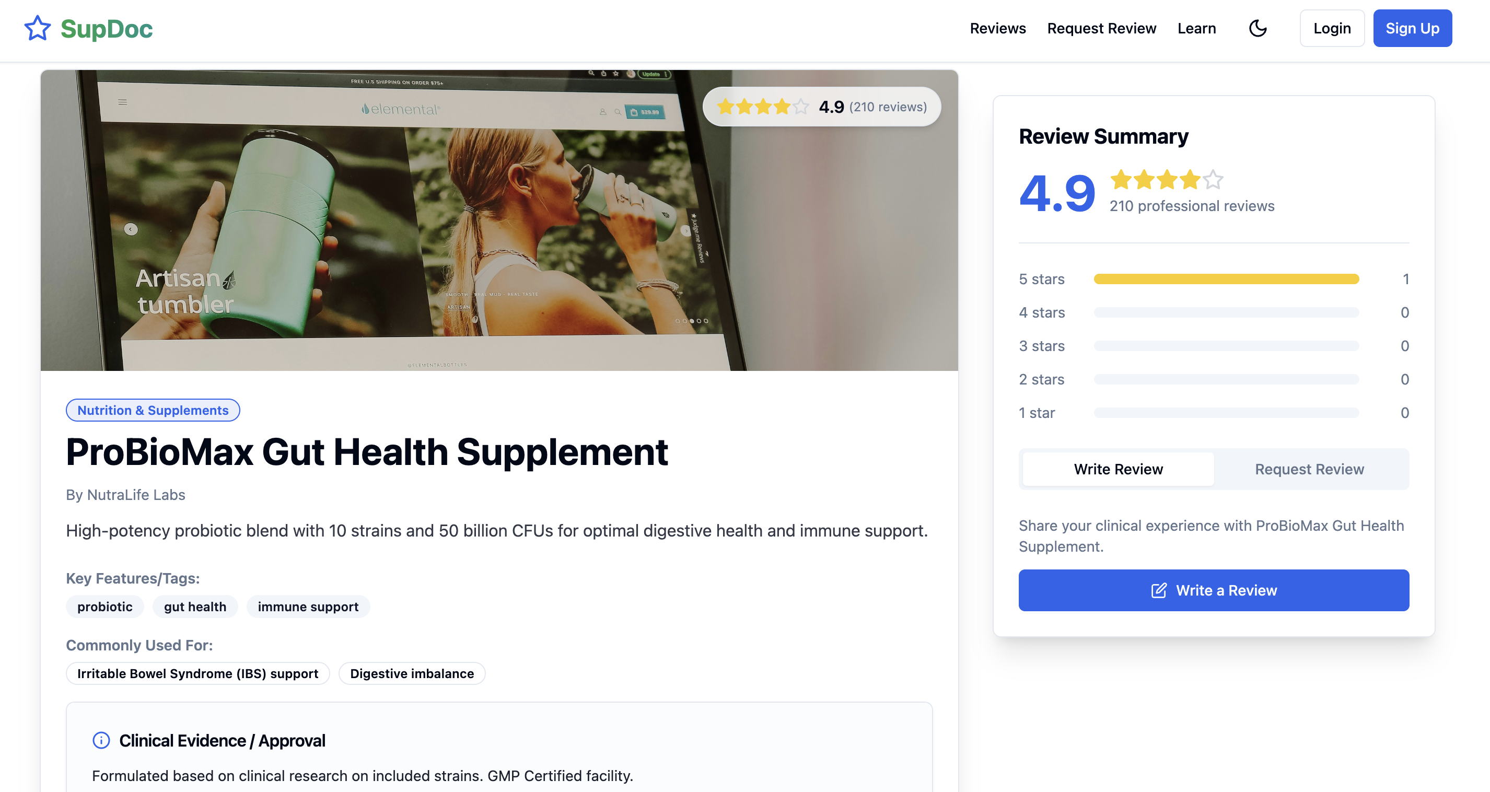1490x792 pixels.
Task: Click the SupDoc star logo icon
Action: tap(38, 28)
